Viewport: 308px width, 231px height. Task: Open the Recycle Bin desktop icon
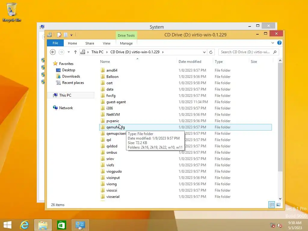[12, 12]
